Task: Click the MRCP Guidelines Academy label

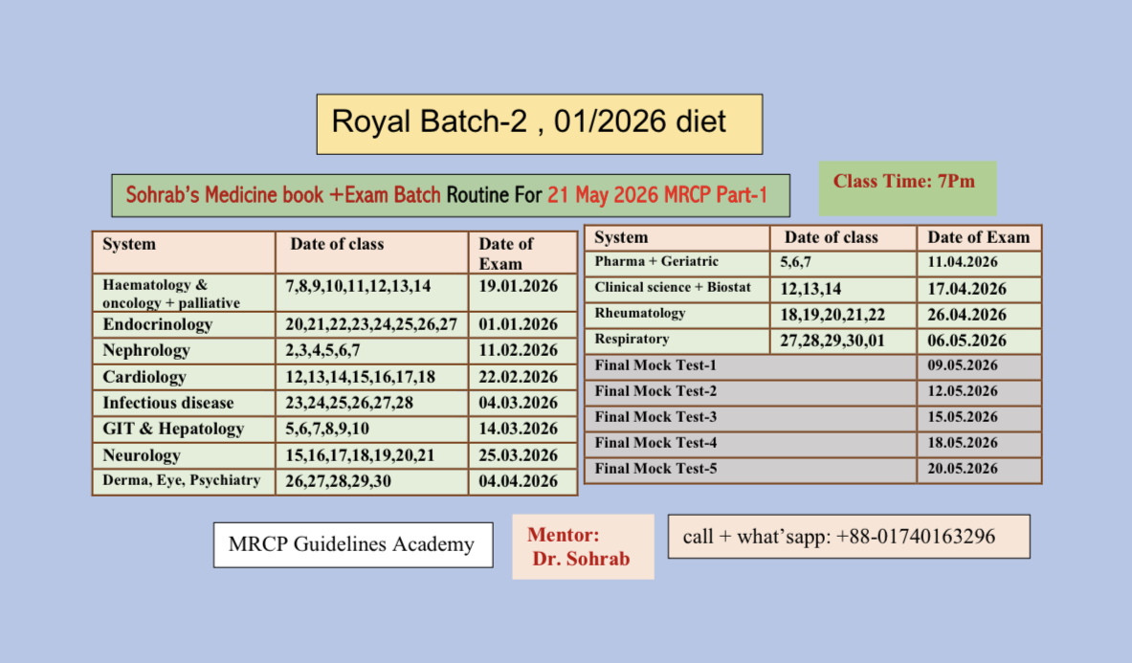Action: tap(352, 544)
